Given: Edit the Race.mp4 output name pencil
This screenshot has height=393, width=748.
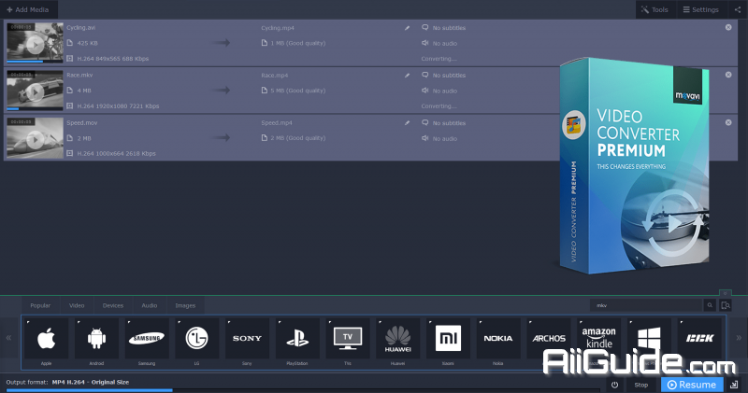Looking at the screenshot, I should [x=407, y=76].
